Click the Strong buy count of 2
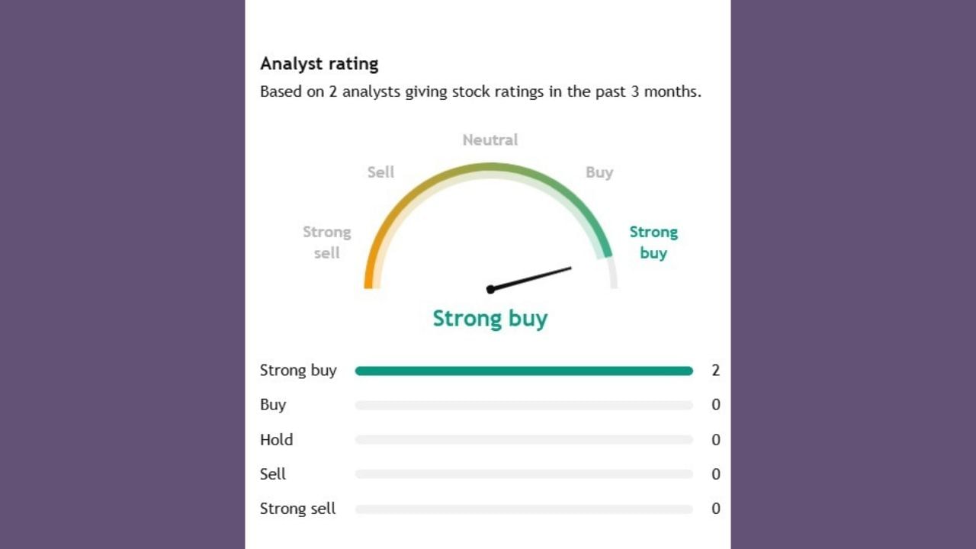This screenshot has height=549, width=976. pyautogui.click(x=715, y=371)
